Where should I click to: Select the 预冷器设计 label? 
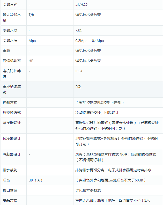[x=12, y=138]
